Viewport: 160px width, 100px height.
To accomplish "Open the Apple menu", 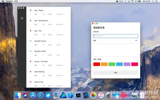I will click(3, 1).
